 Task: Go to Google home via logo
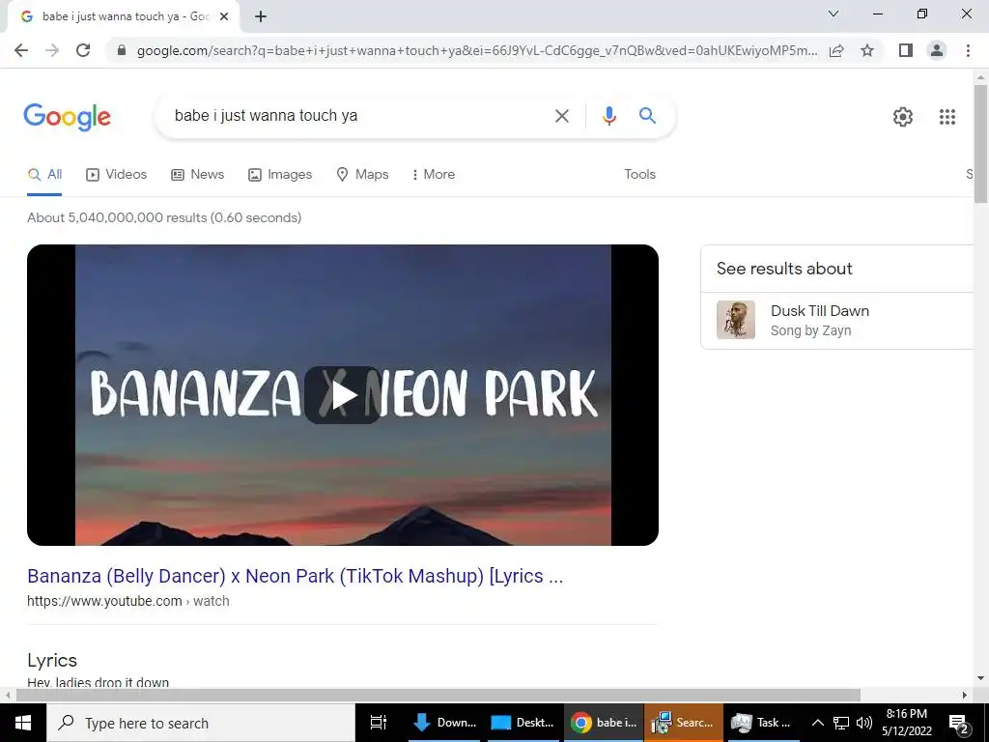(68, 117)
